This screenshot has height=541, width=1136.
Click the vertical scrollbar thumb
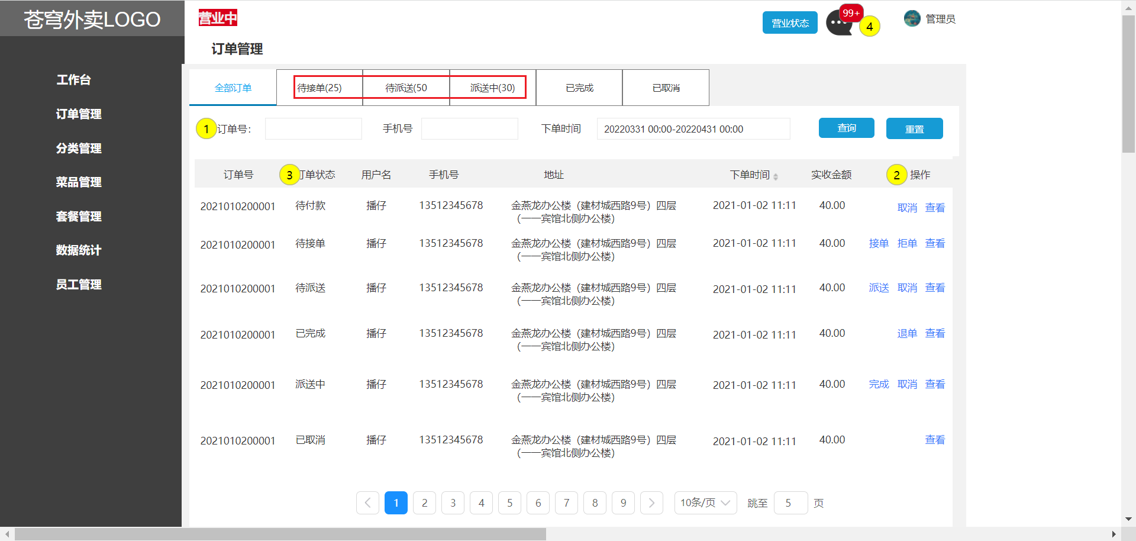pos(1128,83)
